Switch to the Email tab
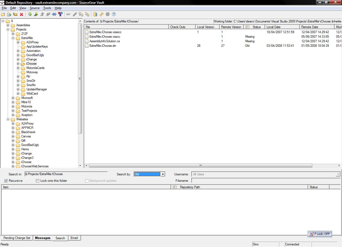 coord(74,238)
